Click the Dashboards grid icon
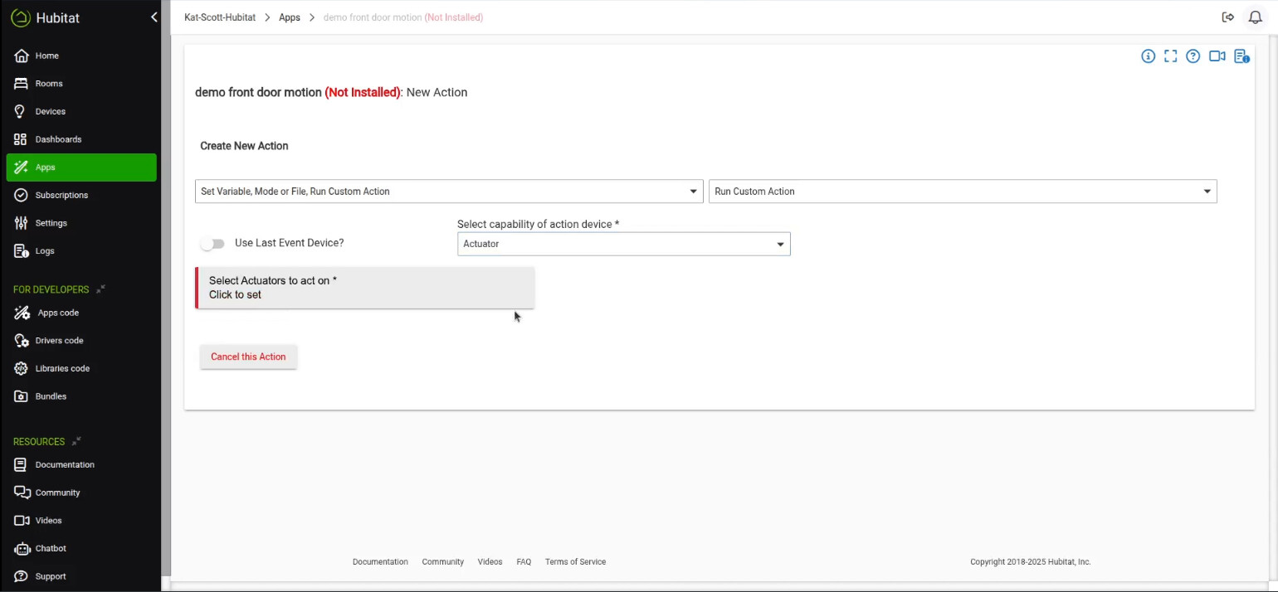Image resolution: width=1278 pixels, height=592 pixels. 21,139
